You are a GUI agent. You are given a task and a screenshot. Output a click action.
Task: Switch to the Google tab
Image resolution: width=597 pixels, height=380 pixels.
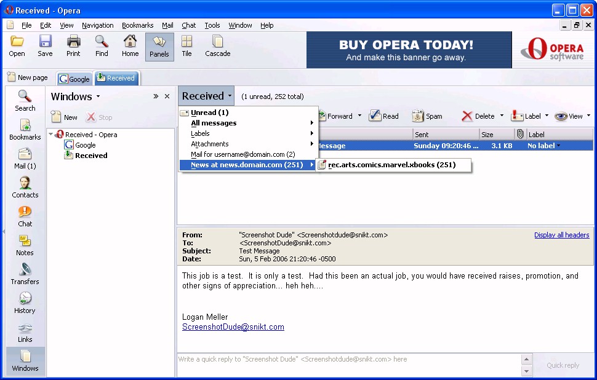[74, 79]
